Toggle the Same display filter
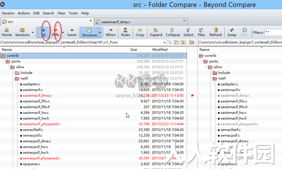This screenshot has width=282, height=169. (x=71, y=32)
